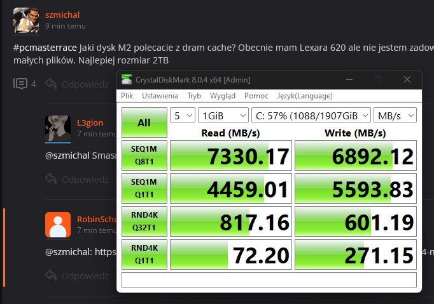Click SEQ1M Q8T1 read value 7330.17
The width and height of the screenshot is (434, 304).
click(231, 155)
